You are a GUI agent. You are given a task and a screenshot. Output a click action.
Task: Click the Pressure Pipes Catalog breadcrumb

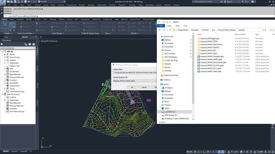click(226, 30)
